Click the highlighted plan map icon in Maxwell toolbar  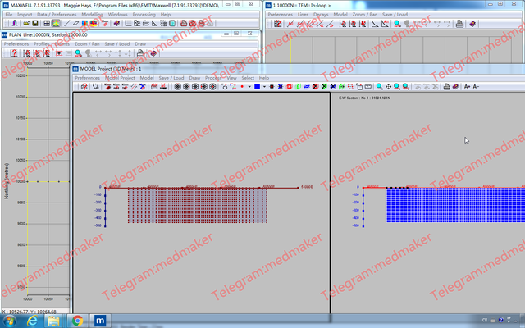tap(56, 24)
